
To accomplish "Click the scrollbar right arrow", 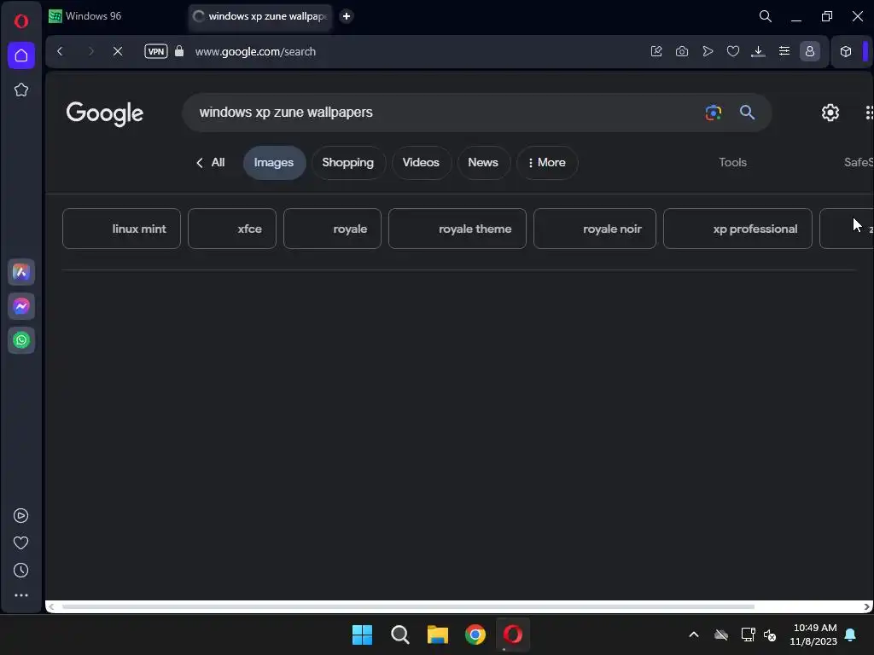I will 867,606.
